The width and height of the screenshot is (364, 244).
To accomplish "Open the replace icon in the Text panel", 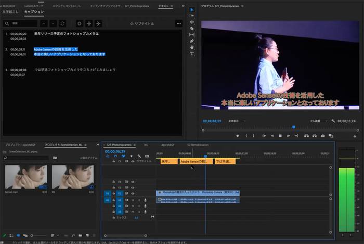I will point(62,23).
